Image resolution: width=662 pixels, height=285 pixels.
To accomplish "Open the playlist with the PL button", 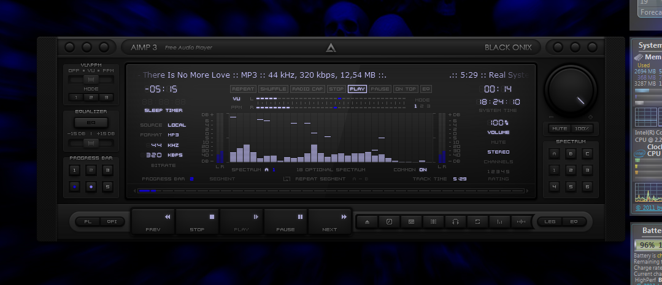I will pyautogui.click(x=87, y=221).
